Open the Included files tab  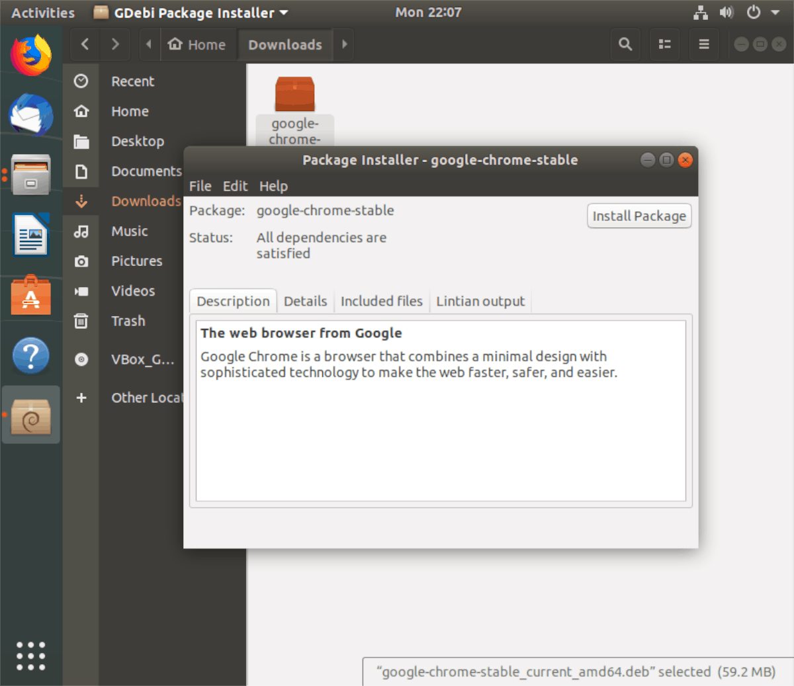[381, 302]
